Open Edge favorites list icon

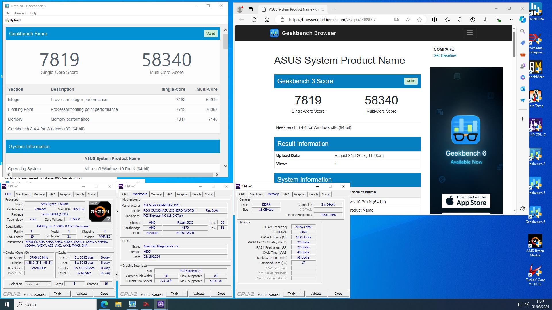(x=447, y=20)
